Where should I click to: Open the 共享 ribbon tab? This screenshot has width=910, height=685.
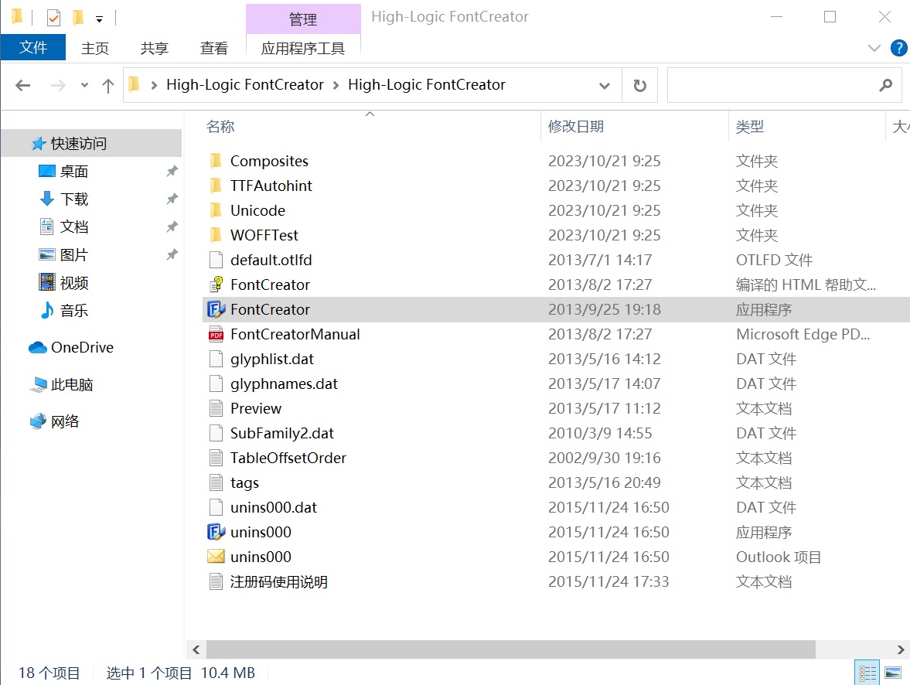click(155, 48)
